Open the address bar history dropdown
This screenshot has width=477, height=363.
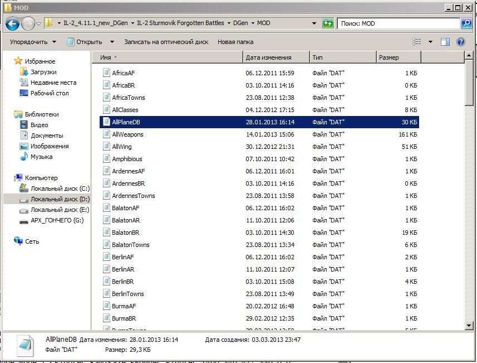[x=314, y=23]
